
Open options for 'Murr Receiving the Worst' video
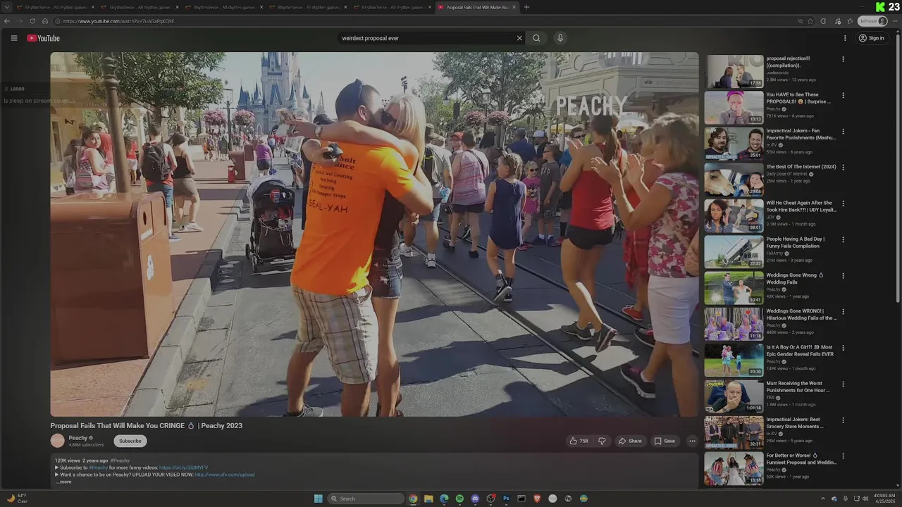(843, 384)
